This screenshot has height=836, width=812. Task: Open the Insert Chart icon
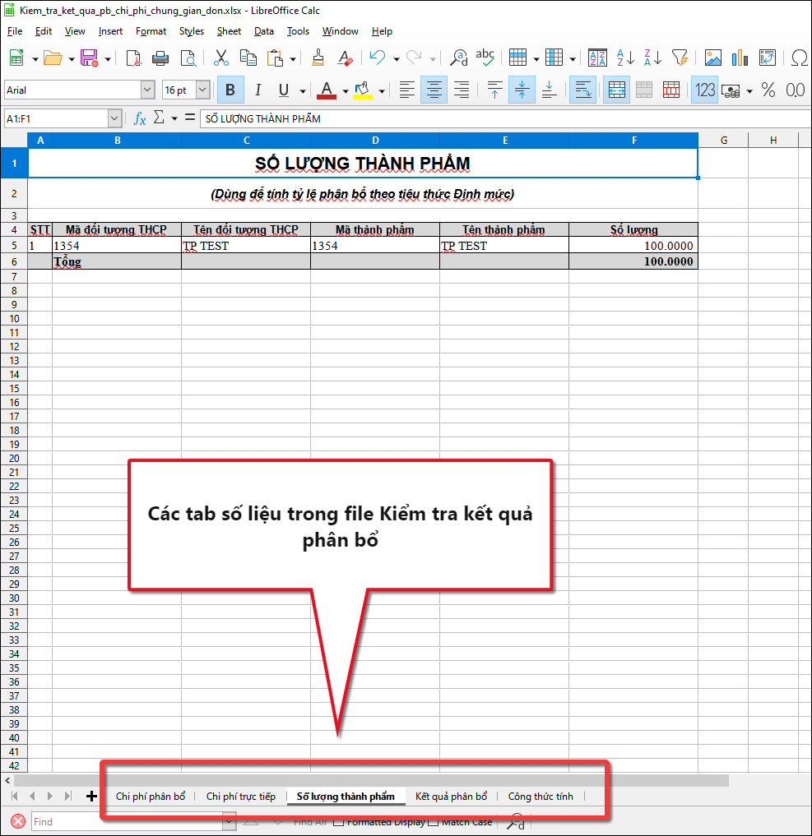[x=740, y=58]
